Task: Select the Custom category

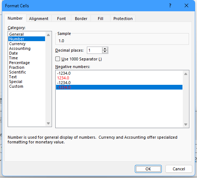Action: tap(27, 86)
